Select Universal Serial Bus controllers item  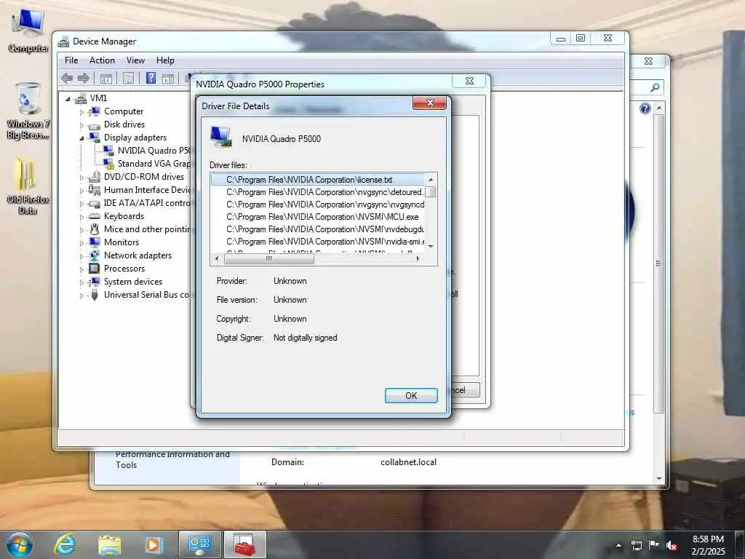pyautogui.click(x=147, y=295)
